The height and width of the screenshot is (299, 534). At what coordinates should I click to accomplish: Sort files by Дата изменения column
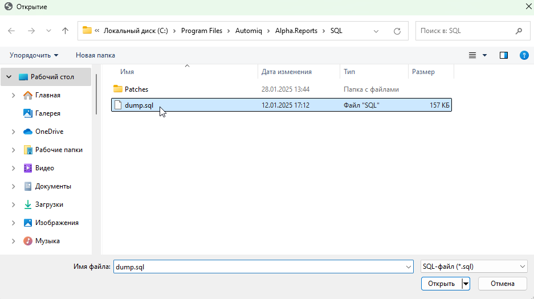(286, 72)
